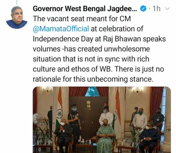
Task: Click the text 'Independence Day at Raj Bhawan speaks'
Action: pos(99,39)
